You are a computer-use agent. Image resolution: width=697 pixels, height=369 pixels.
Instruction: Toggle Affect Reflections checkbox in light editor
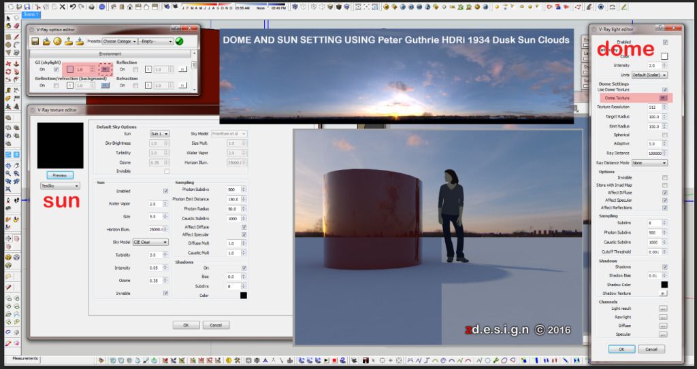click(x=664, y=207)
